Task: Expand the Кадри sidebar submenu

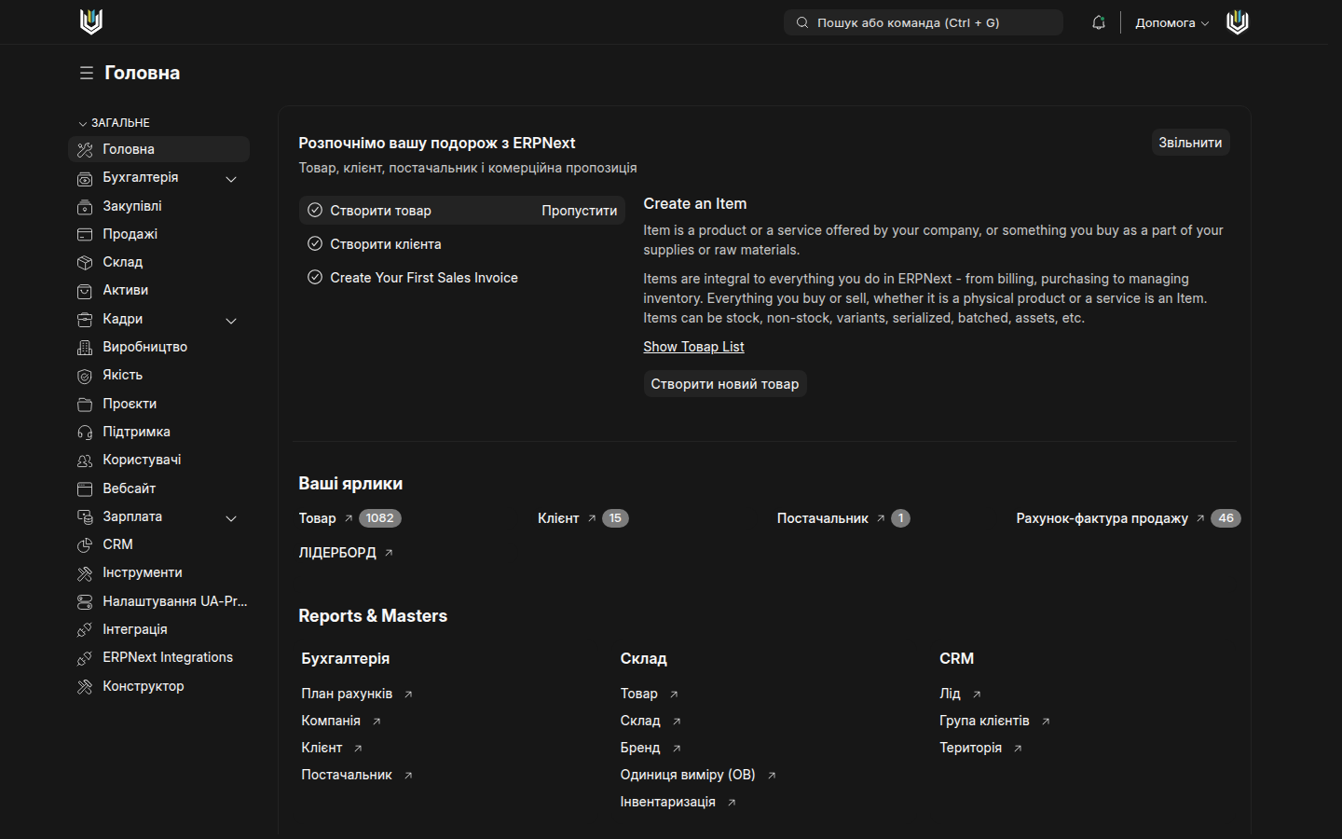Action: [x=231, y=321]
